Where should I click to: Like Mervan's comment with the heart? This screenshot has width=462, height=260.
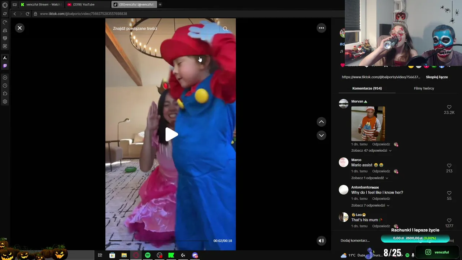(449, 107)
